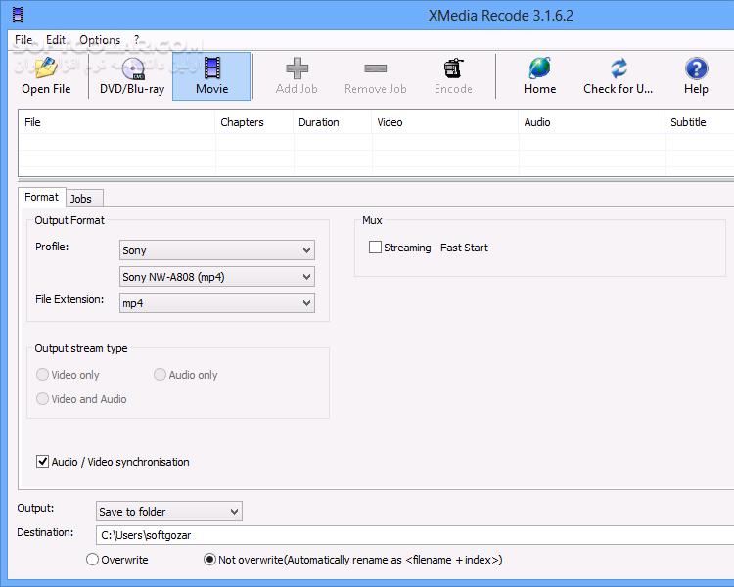This screenshot has width=734, height=587.
Task: Click the Duration column header
Action: (x=333, y=122)
